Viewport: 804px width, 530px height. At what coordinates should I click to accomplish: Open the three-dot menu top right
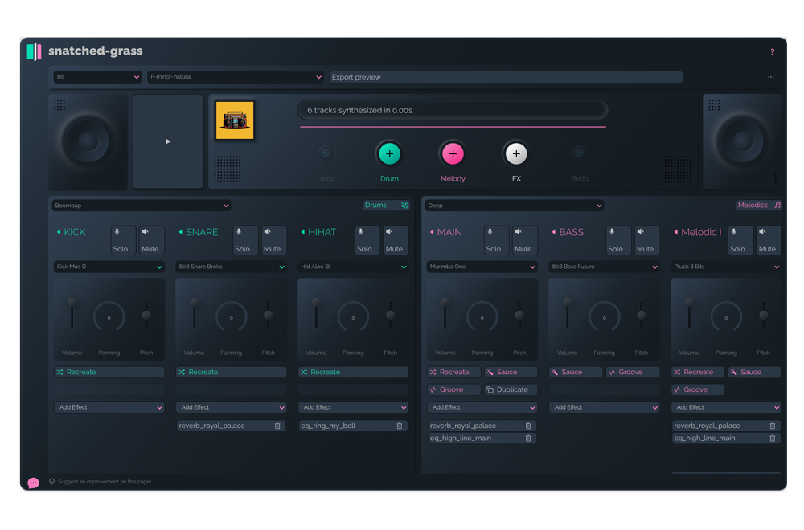[x=770, y=76]
